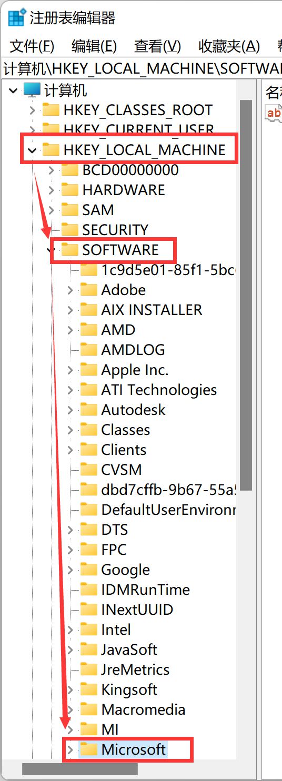Open the 文件(F) menu

[x=32, y=46]
